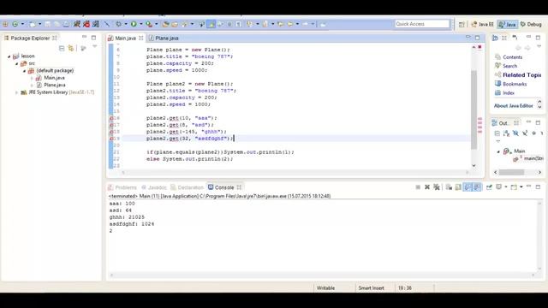Screen dimensions: 548x308
Task: Click the Outline horizontal scrollbar thumb
Action: coord(511,172)
